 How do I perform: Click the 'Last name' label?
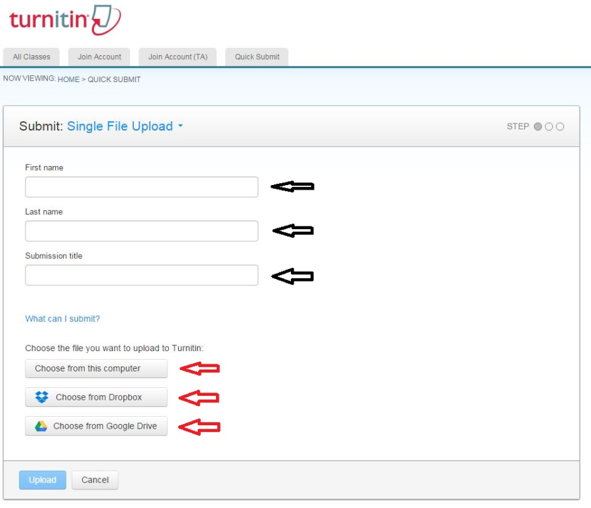pos(44,212)
